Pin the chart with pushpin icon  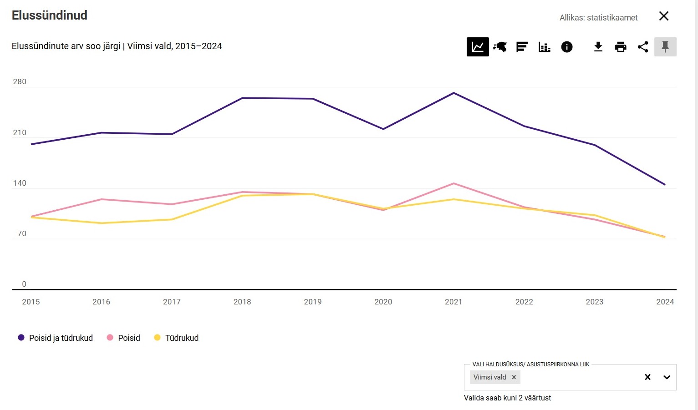point(665,47)
